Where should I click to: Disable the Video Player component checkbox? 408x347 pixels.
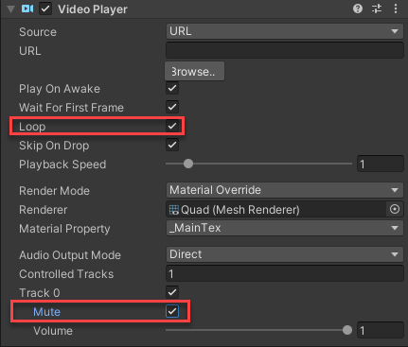[x=45, y=9]
